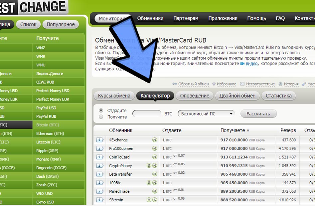Open the Двойной обмен tab

(237, 96)
